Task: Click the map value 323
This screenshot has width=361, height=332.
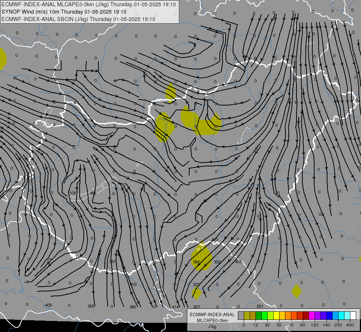Action: (x=196, y=284)
